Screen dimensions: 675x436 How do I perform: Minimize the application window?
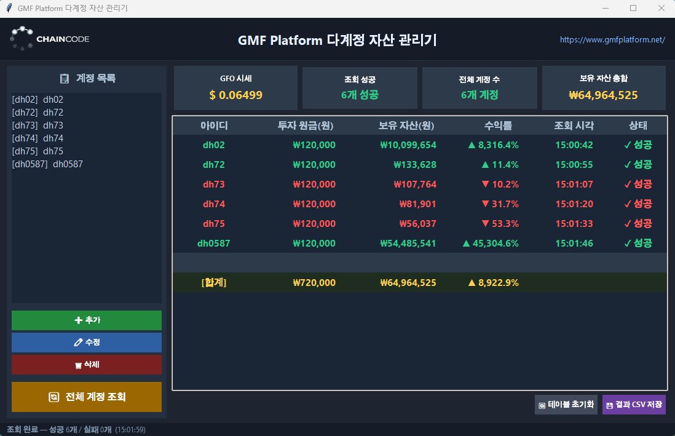606,8
